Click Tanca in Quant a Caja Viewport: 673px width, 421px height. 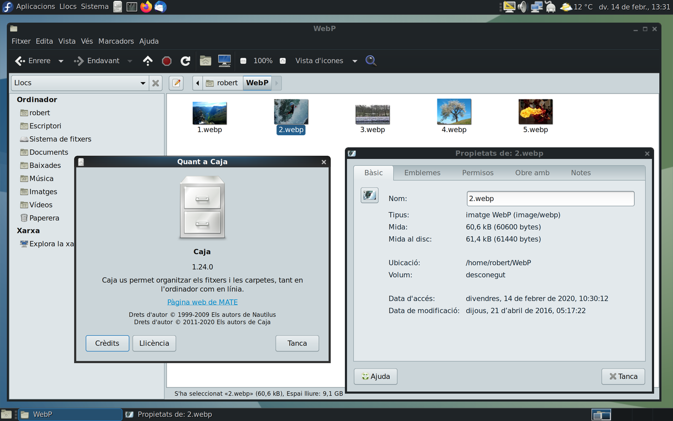(x=297, y=343)
